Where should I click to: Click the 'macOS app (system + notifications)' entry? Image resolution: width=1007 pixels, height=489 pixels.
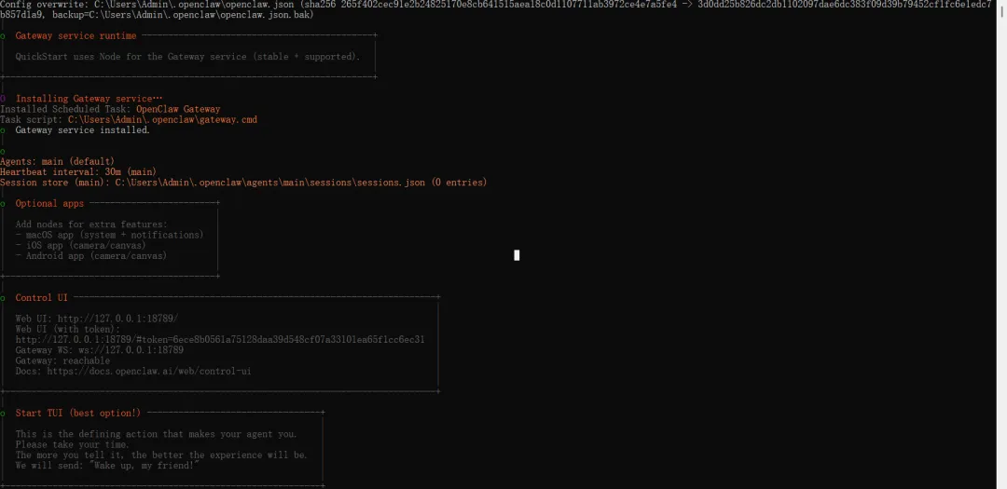[109, 235]
